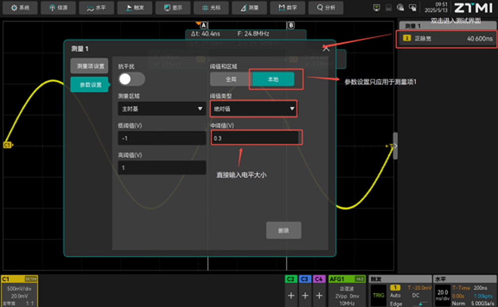Select 全局 (Global) threshold scope
This screenshot has width=498, height=307.
231,79
